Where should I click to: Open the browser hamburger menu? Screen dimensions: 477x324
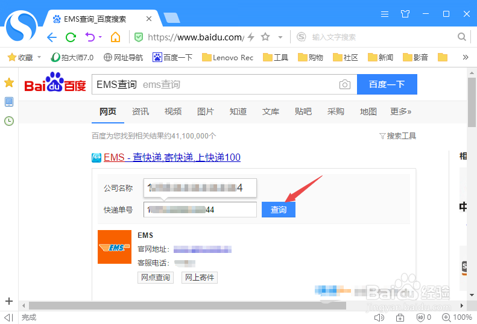[x=385, y=14]
